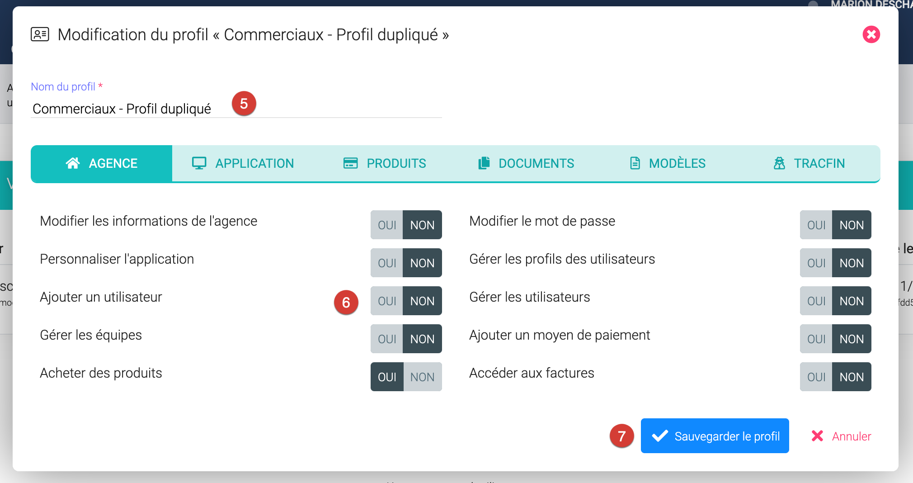Image resolution: width=913 pixels, height=483 pixels.
Task: Enable OUI for Gérer les utilisateurs
Action: point(816,301)
